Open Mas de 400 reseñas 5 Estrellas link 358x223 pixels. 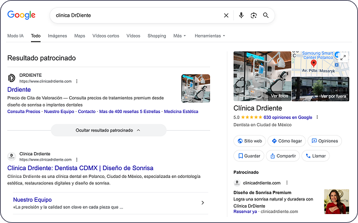(x=129, y=112)
